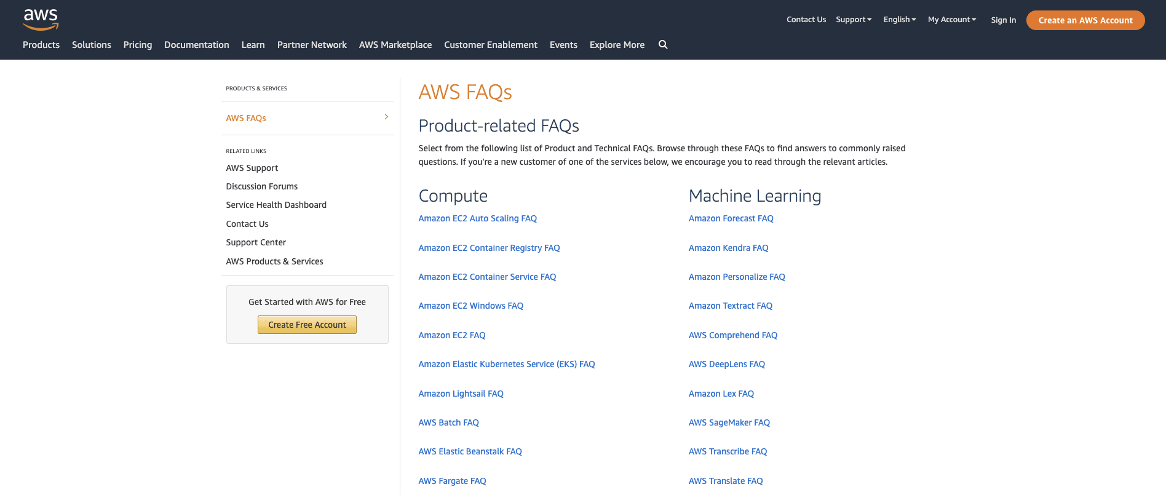This screenshot has width=1166, height=495.
Task: Open the Products menu
Action: click(x=41, y=44)
